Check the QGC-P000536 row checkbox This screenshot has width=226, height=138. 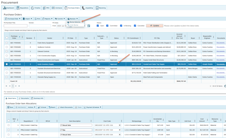[x=7, y=77]
